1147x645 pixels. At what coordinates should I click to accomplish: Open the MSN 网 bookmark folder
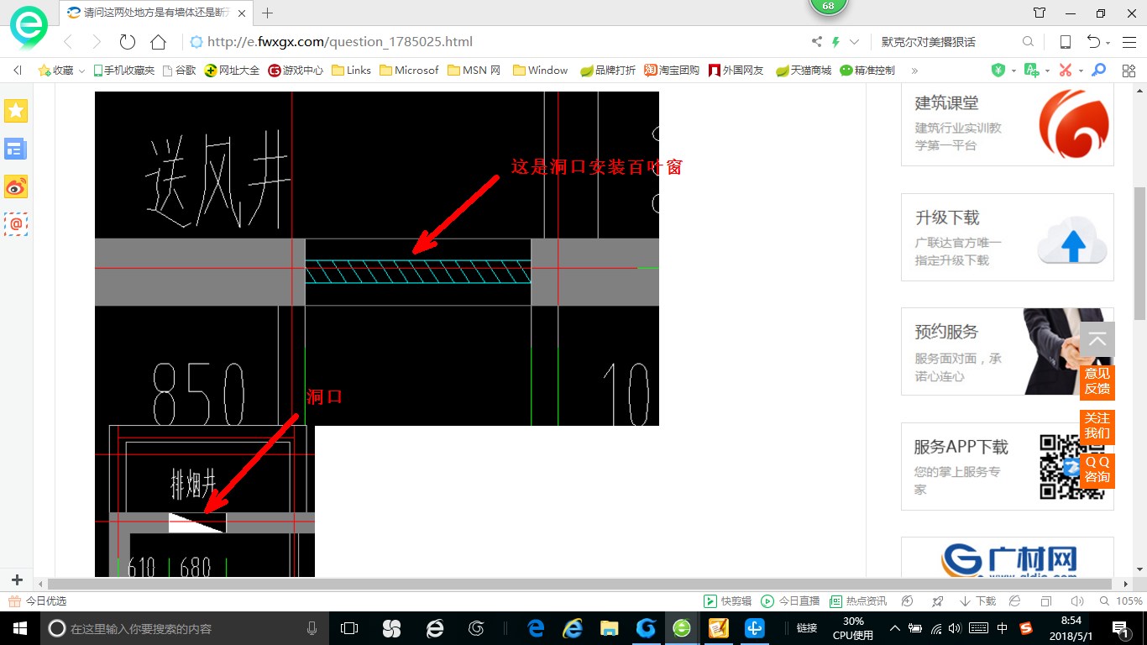point(474,71)
